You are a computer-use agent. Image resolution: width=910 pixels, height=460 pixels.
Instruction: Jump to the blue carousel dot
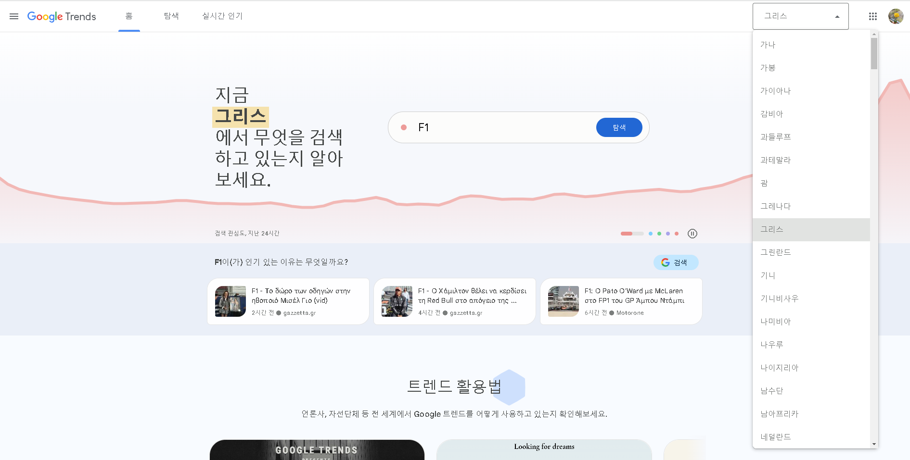651,234
